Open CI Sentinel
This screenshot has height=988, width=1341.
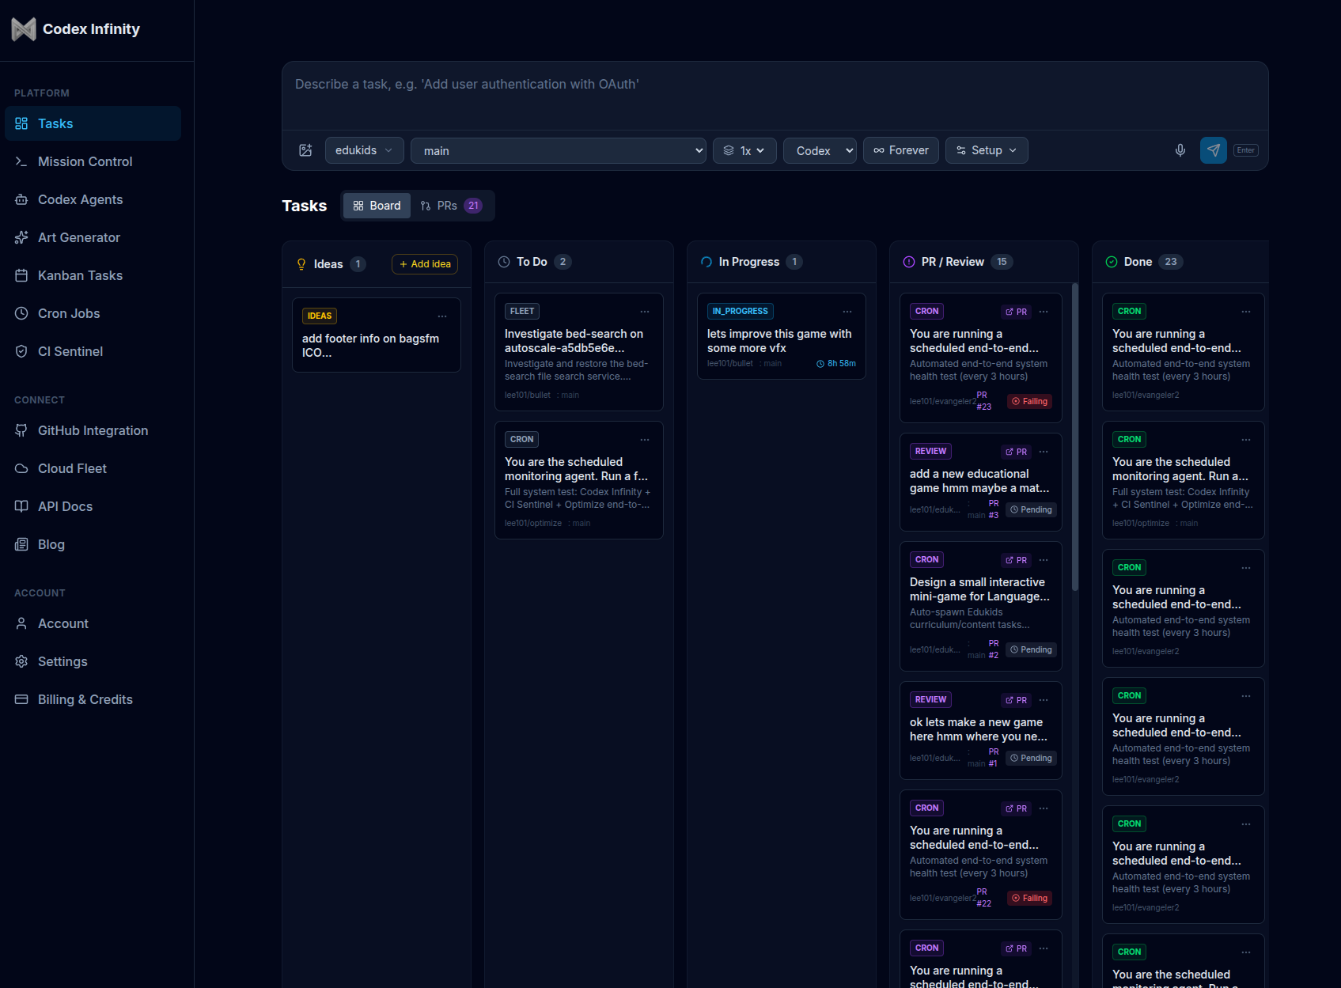[70, 351]
